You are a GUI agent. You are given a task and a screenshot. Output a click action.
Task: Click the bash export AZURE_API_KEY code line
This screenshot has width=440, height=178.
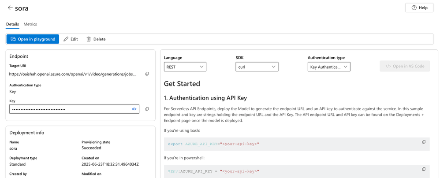tap(213, 144)
